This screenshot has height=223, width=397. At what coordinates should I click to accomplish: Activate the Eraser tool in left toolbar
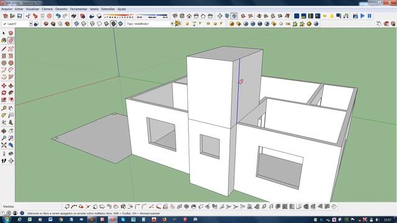coord(11,40)
